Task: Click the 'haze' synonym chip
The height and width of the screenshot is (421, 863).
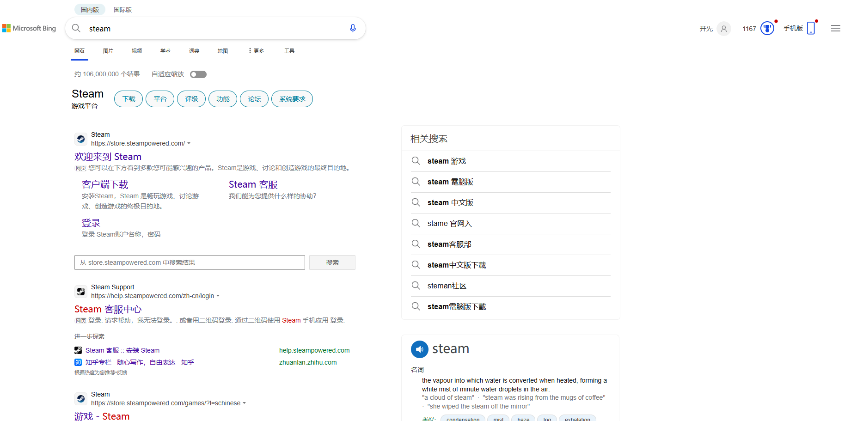Action: pyautogui.click(x=523, y=419)
